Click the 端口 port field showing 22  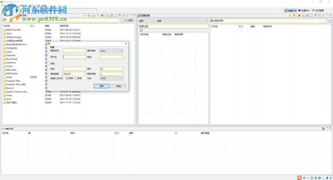[111, 69]
